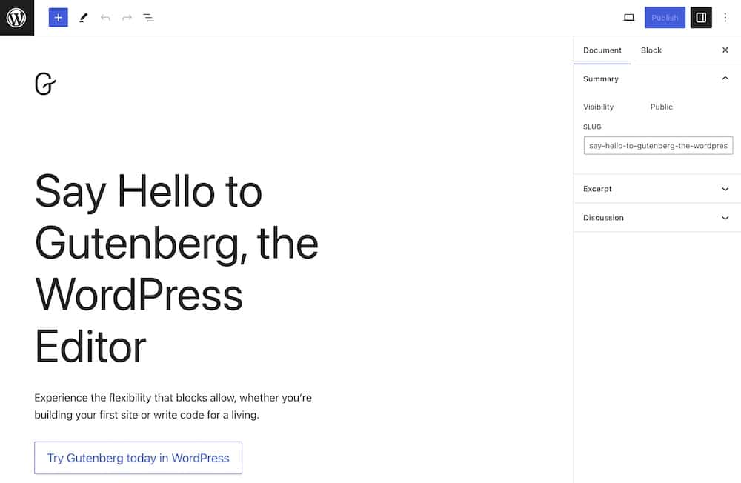
Task: Undo with the left arrow icon
Action: (105, 18)
